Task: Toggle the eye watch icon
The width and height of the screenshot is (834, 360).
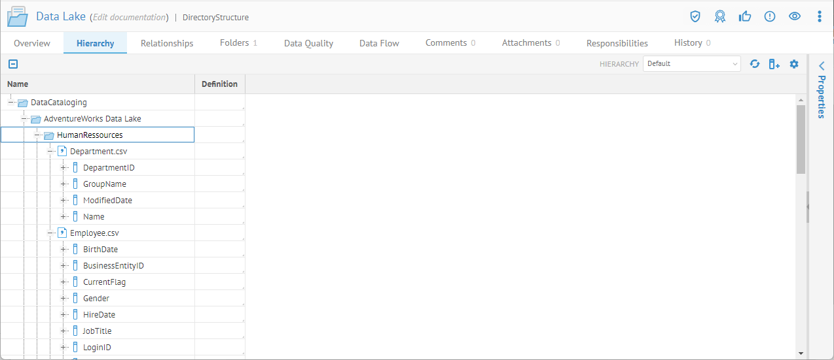Action: pyautogui.click(x=795, y=16)
